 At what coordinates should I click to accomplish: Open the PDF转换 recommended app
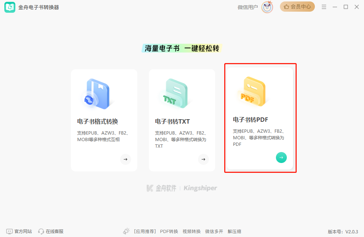pyautogui.click(x=169, y=232)
